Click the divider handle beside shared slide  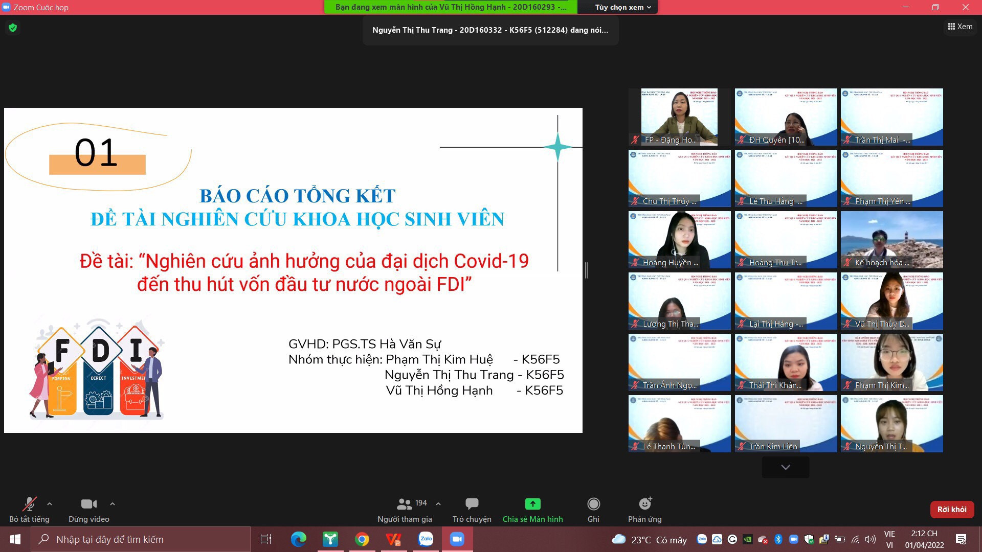[x=586, y=270]
